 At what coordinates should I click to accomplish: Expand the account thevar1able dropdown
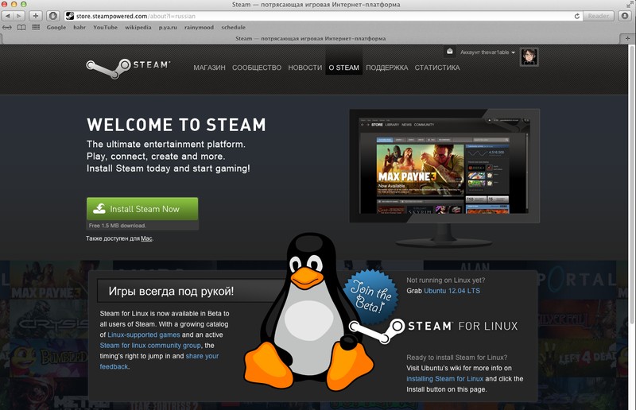pyautogui.click(x=487, y=52)
